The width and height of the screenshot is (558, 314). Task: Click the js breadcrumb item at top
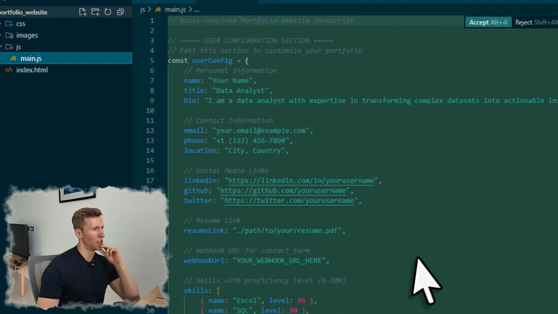(142, 9)
